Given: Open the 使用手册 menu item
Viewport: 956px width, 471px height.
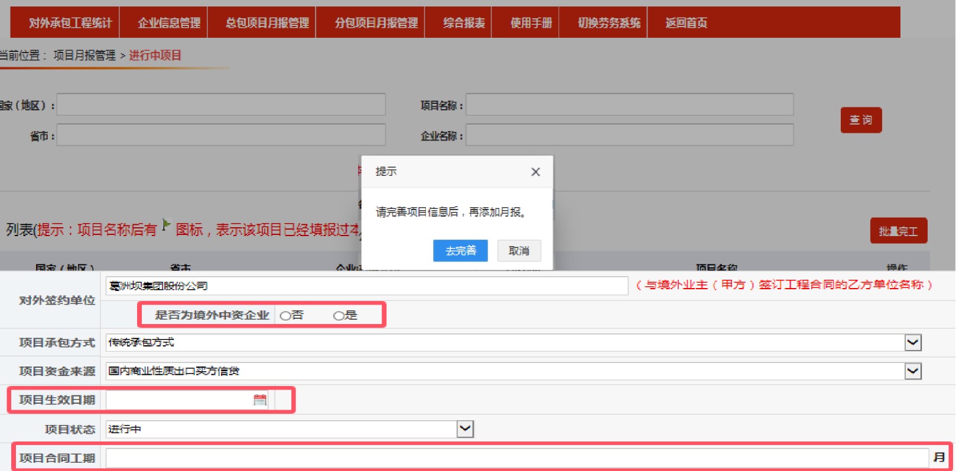Looking at the screenshot, I should pyautogui.click(x=531, y=23).
